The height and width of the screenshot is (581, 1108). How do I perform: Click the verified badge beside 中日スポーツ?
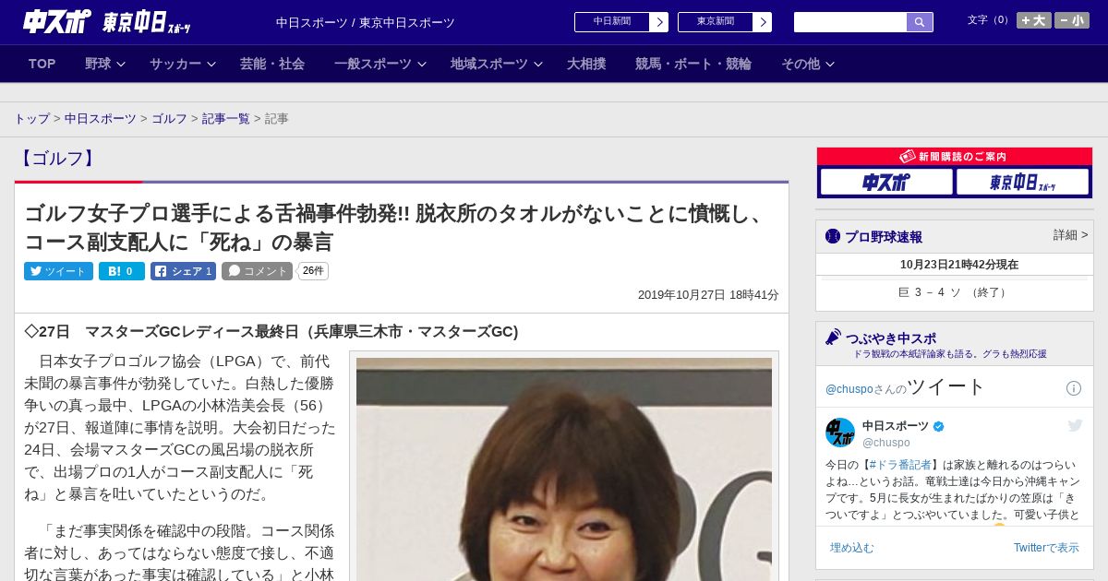coord(939,426)
